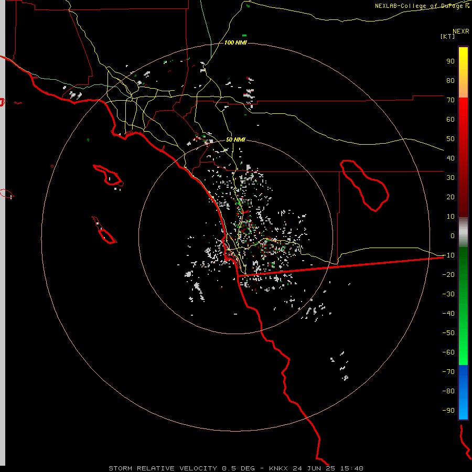Click the [KT] units label
Image resolution: width=472 pixels, height=472 pixels.
[448, 36]
